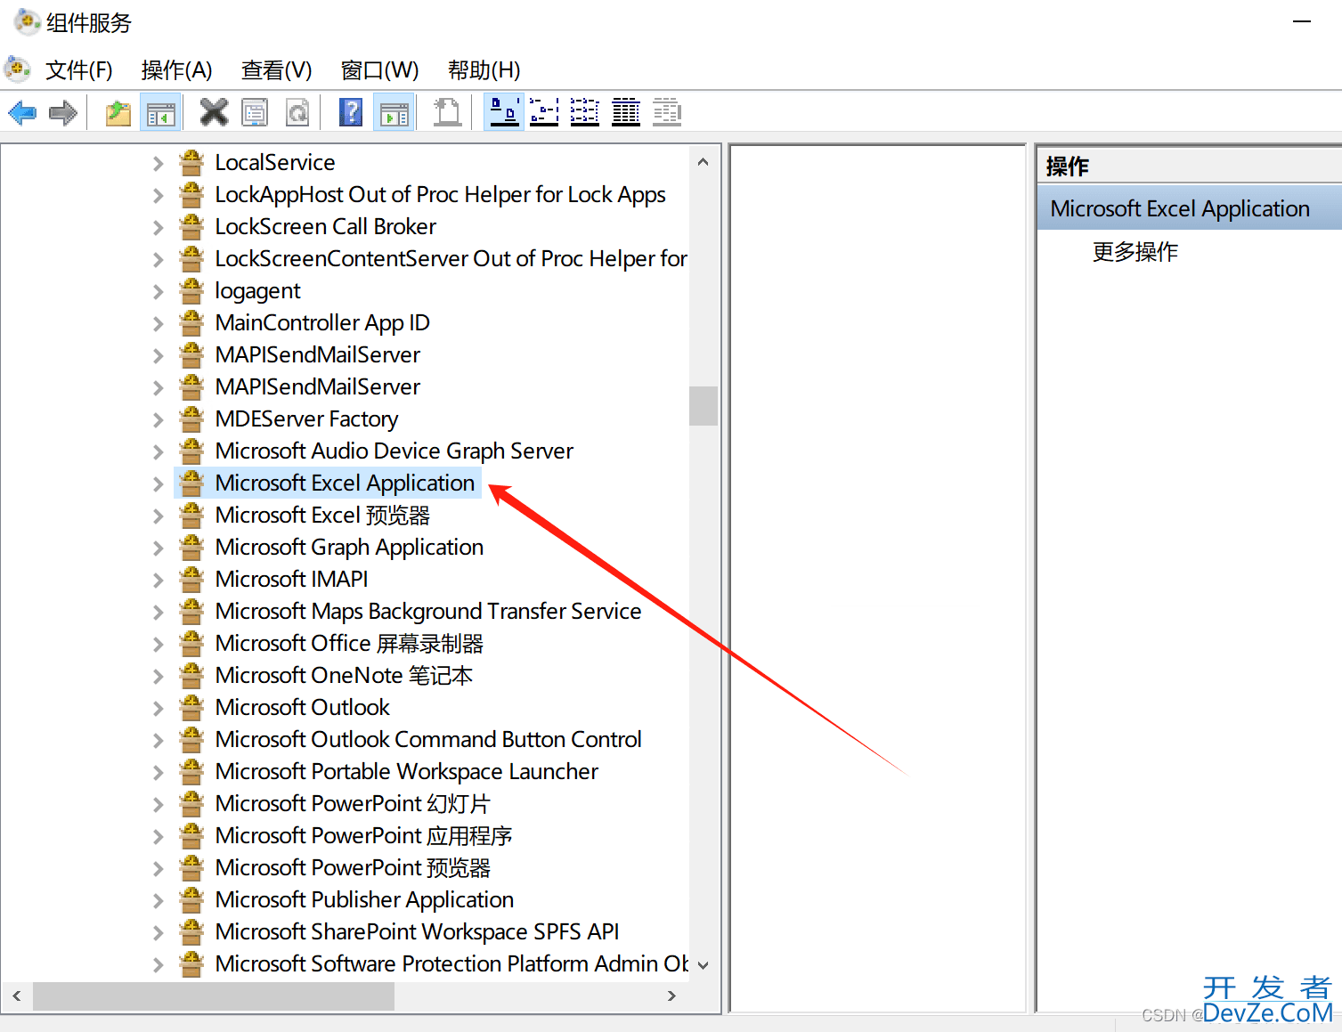Image resolution: width=1342 pixels, height=1032 pixels.
Task: Go back with the blue left arrow
Action: pos(22,113)
